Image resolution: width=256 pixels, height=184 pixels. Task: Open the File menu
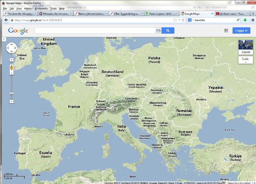pyautogui.click(x=5, y=8)
